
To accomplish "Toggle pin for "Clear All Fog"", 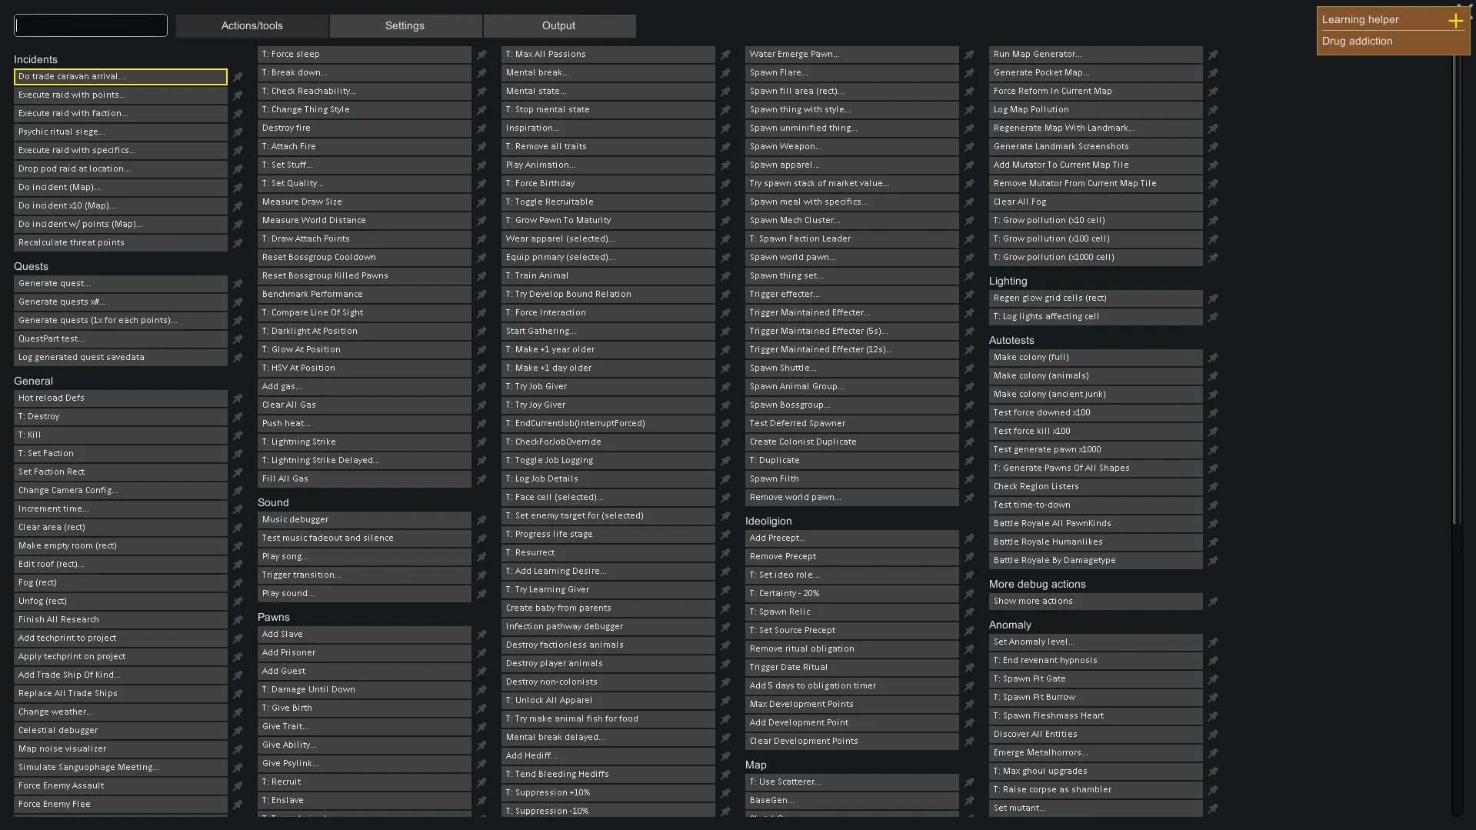I will coord(1213,202).
